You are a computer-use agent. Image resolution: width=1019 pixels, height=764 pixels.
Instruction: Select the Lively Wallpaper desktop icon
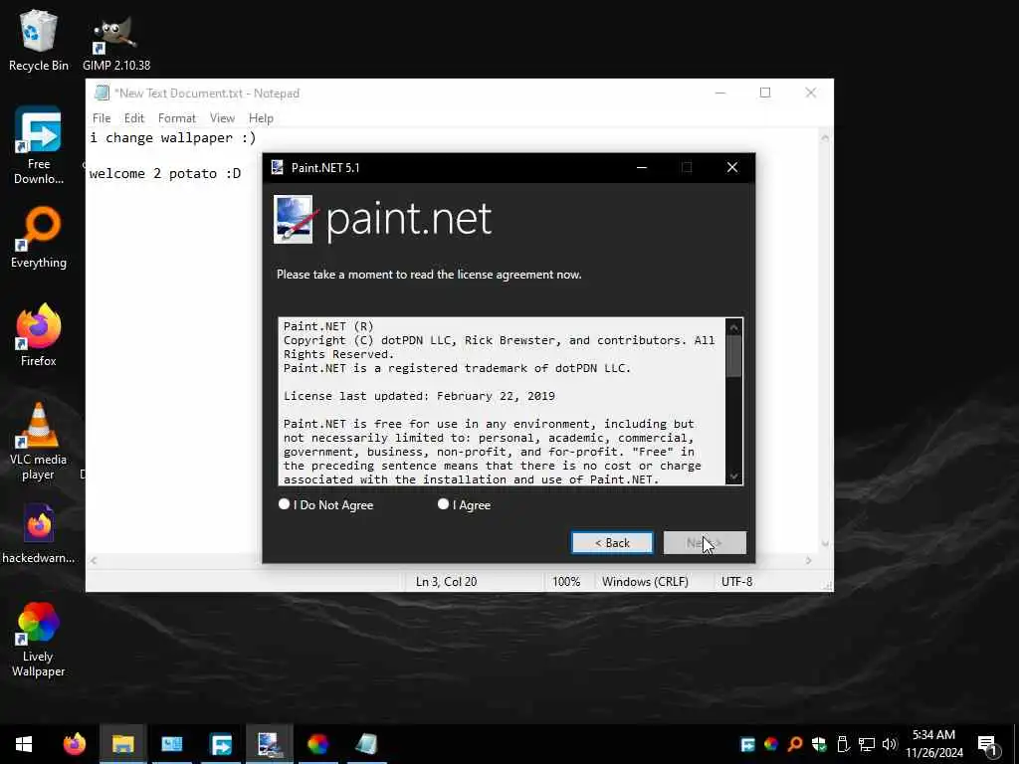(39, 640)
